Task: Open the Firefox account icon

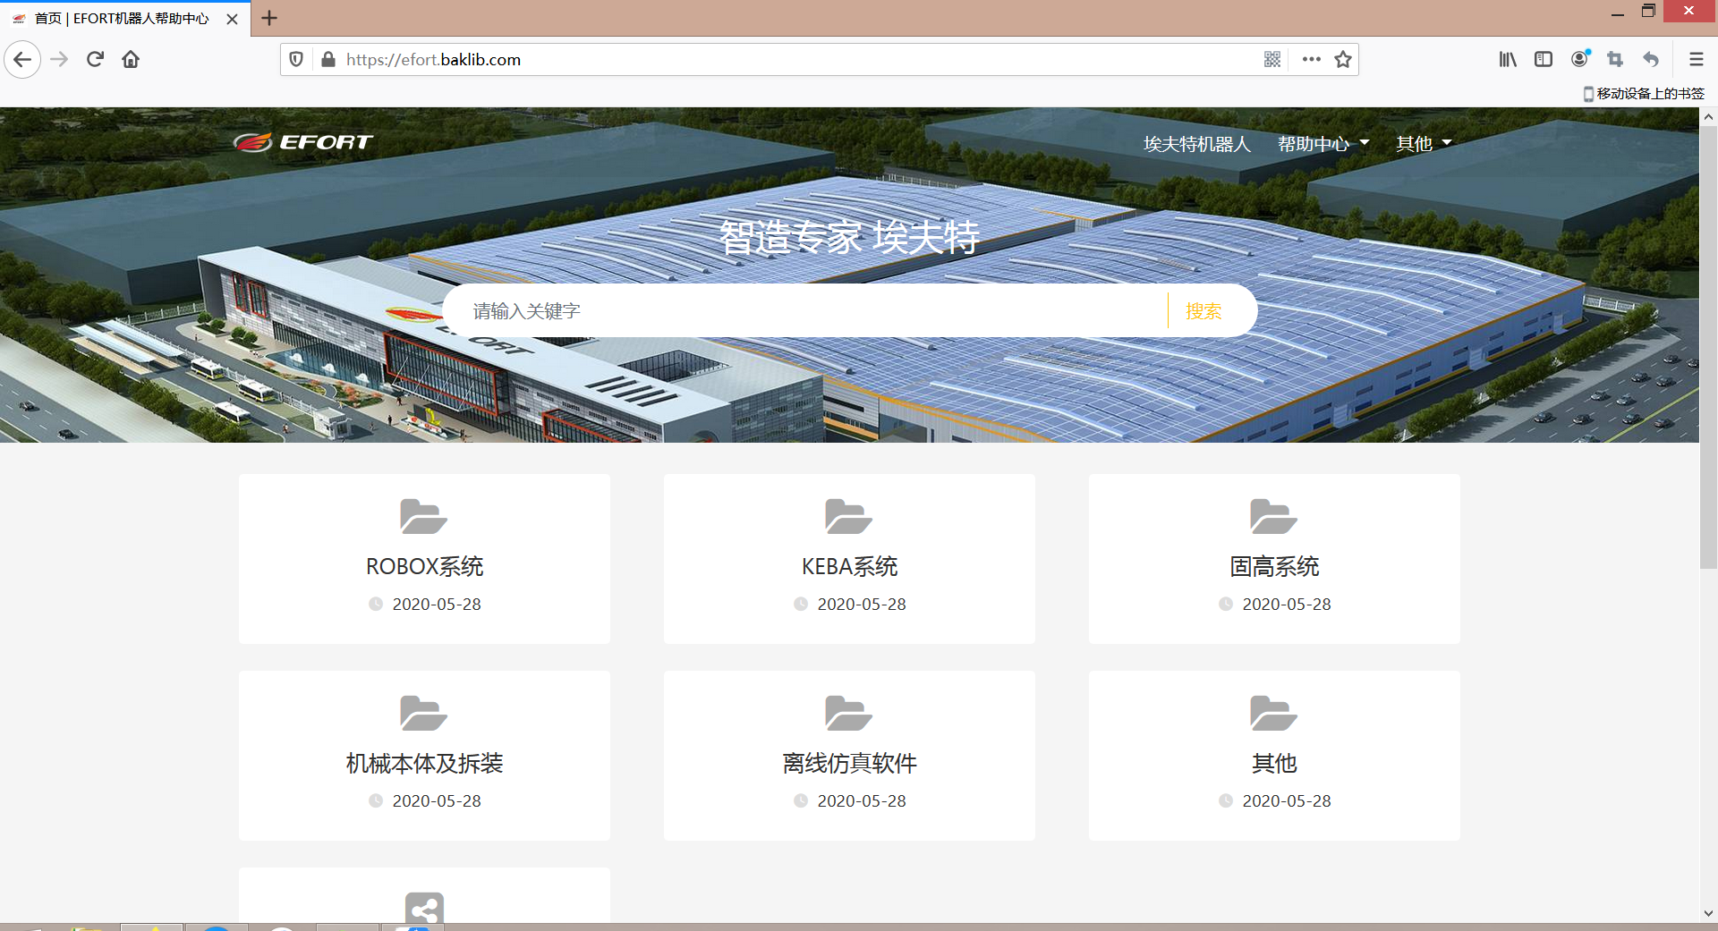Action: click(1580, 59)
